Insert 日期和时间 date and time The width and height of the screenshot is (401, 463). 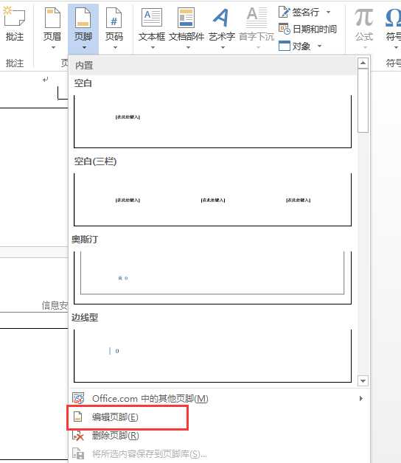pyautogui.click(x=307, y=29)
